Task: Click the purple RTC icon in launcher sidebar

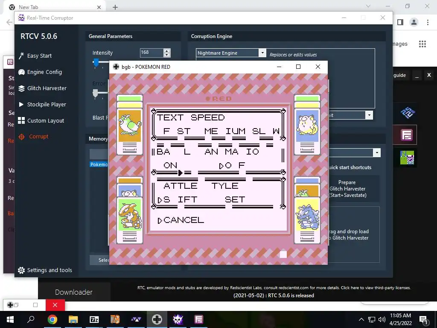Action: [407, 135]
